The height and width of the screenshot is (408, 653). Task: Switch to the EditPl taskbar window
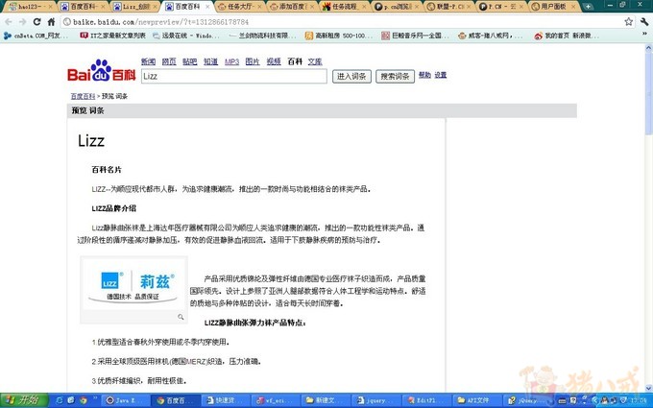click(427, 400)
